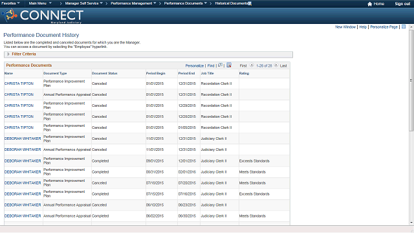Image resolution: width=414 pixels, height=233 pixels.
Task: Go to Last page link
Action: coord(283,66)
